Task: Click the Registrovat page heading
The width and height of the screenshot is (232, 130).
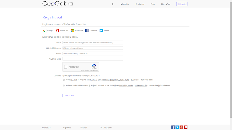Action: click(52, 17)
